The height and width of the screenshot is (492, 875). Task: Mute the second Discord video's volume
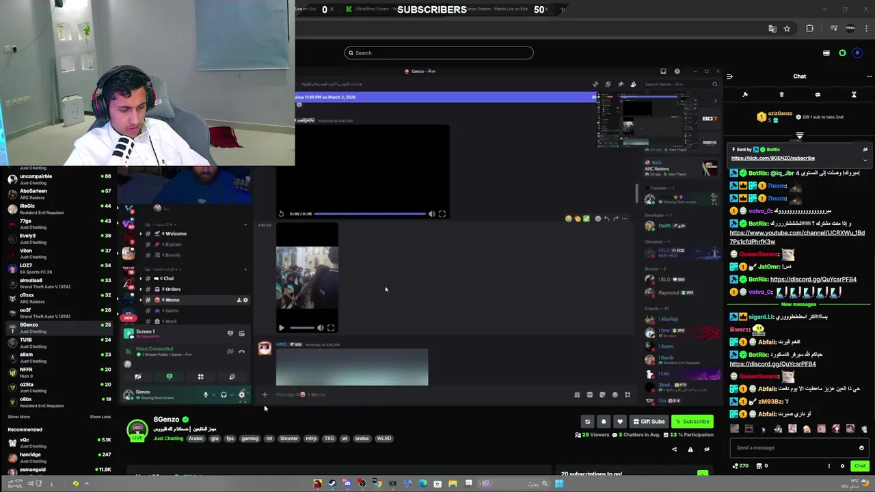pos(320,328)
